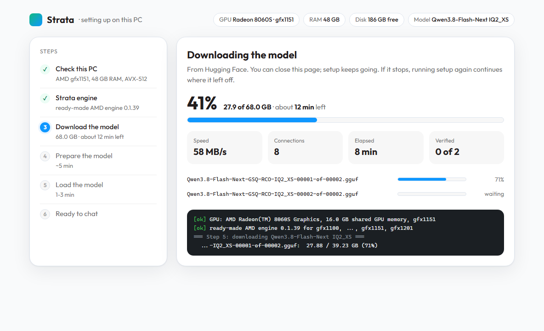Viewport: 544px width, 331px height.
Task: Click the main 41% download progress bar
Action: [346, 120]
